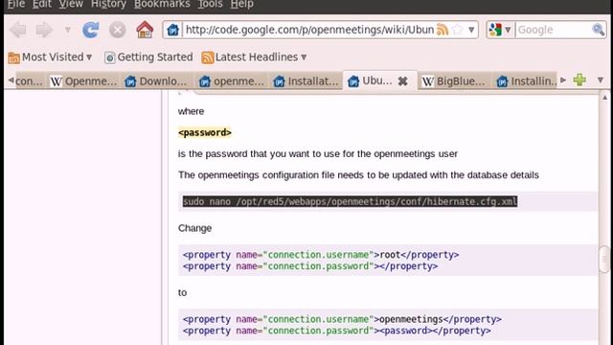Click the scrollbar up arrow
The image size is (613, 345).
(604, 97)
